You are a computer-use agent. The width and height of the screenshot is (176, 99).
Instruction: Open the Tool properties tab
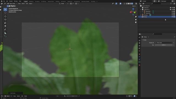pyautogui.click(x=139, y=37)
